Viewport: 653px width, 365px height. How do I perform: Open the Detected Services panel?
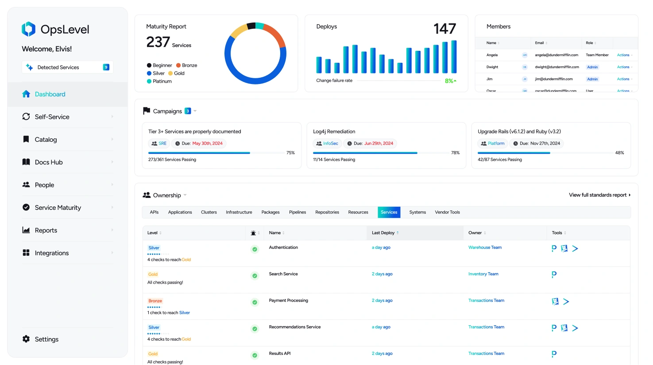click(x=67, y=67)
